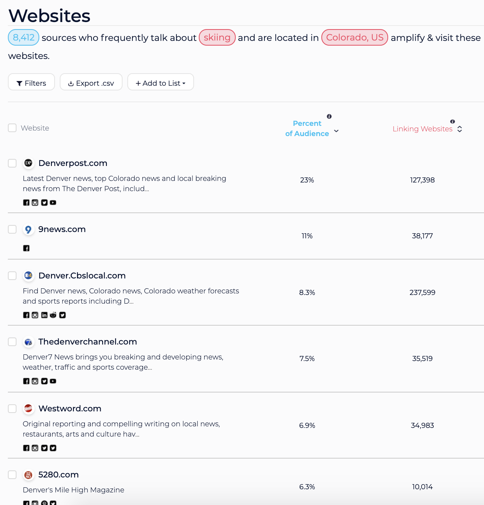Open Westword.com's Facebook icon
This screenshot has width=484, height=505.
click(26, 448)
